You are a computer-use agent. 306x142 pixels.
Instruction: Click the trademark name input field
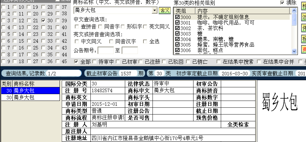coord(113,10)
